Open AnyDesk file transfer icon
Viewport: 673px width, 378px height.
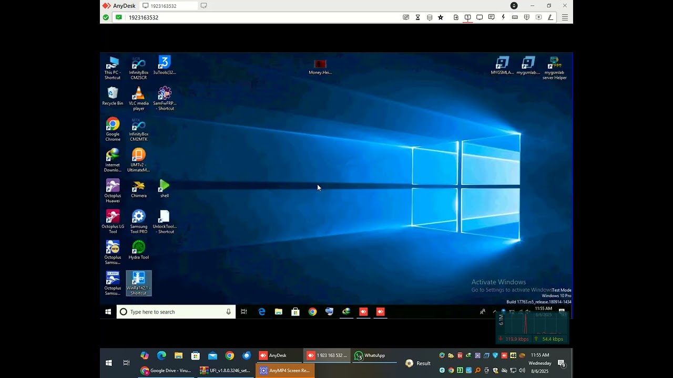point(456,17)
